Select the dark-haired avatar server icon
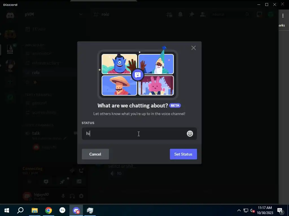 tap(10, 65)
